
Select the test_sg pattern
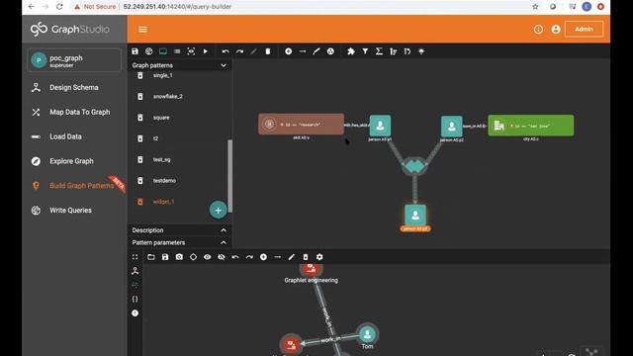coord(161,159)
